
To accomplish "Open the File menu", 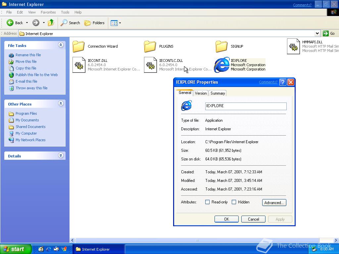I will pyautogui.click(x=9, y=12).
